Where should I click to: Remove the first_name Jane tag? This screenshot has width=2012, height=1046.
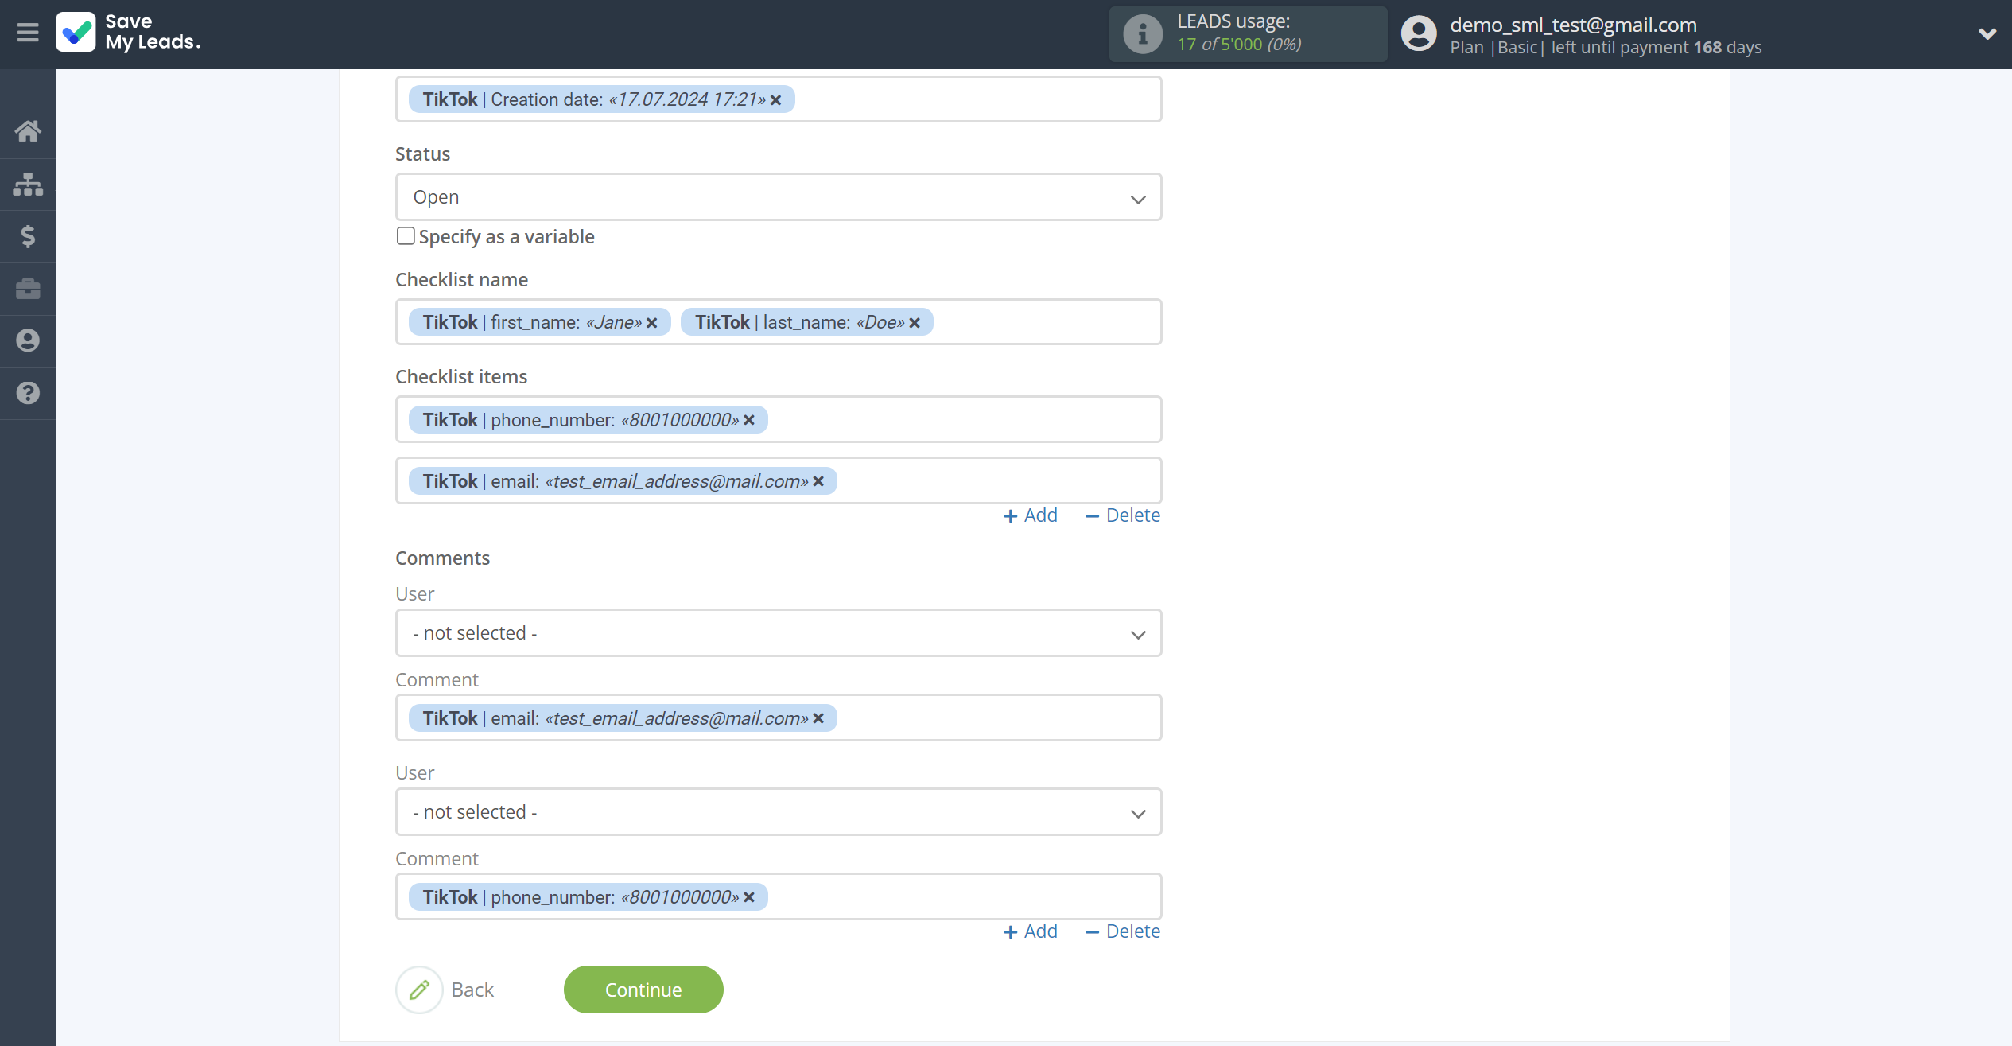tap(652, 323)
